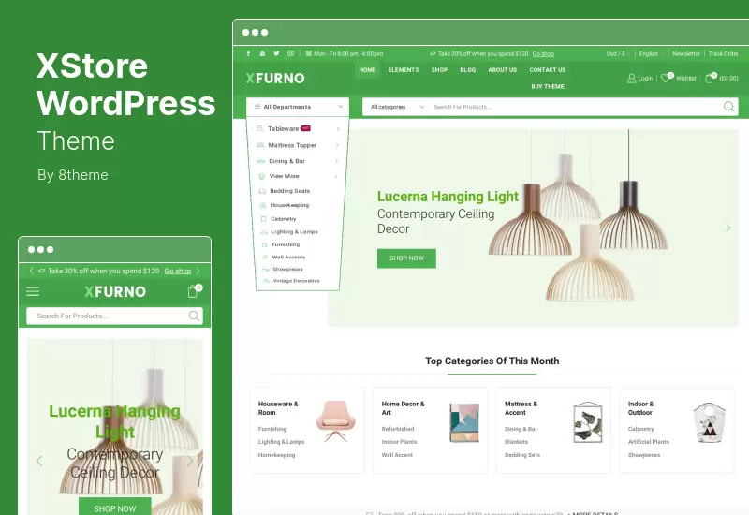Select the Wall Accents department item
Screen dimensions: 749x515
[288, 257]
